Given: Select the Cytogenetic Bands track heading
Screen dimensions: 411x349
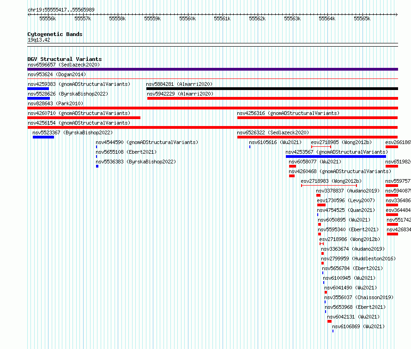Looking at the screenshot, I should coord(55,34).
